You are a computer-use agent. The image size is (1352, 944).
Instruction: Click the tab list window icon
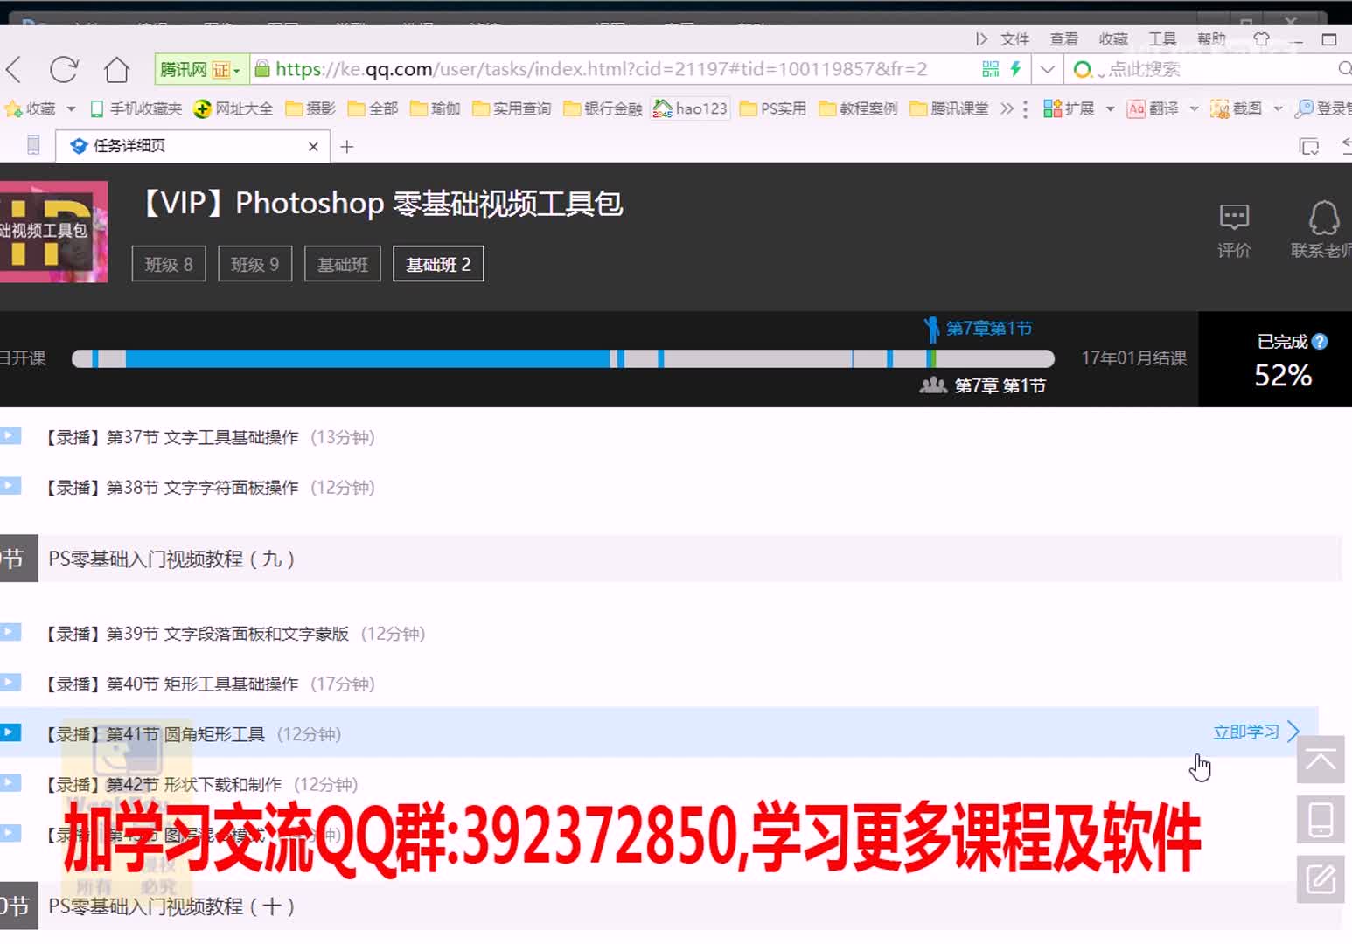click(1309, 147)
